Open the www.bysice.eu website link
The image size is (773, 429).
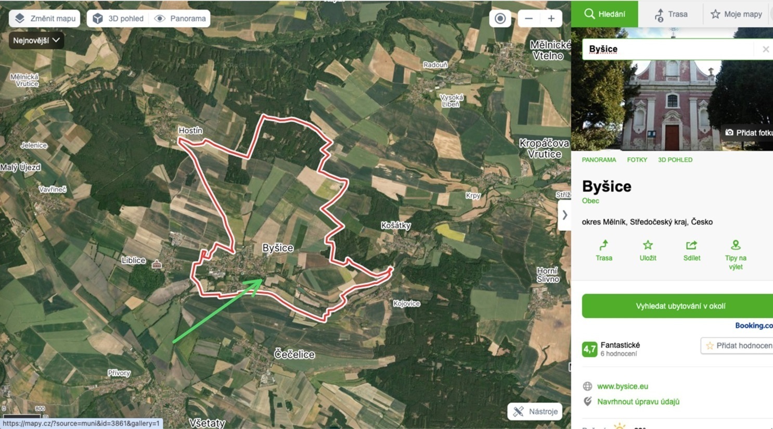click(x=622, y=386)
